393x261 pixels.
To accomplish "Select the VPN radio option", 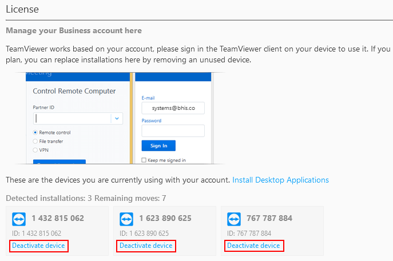I will 35,149.
